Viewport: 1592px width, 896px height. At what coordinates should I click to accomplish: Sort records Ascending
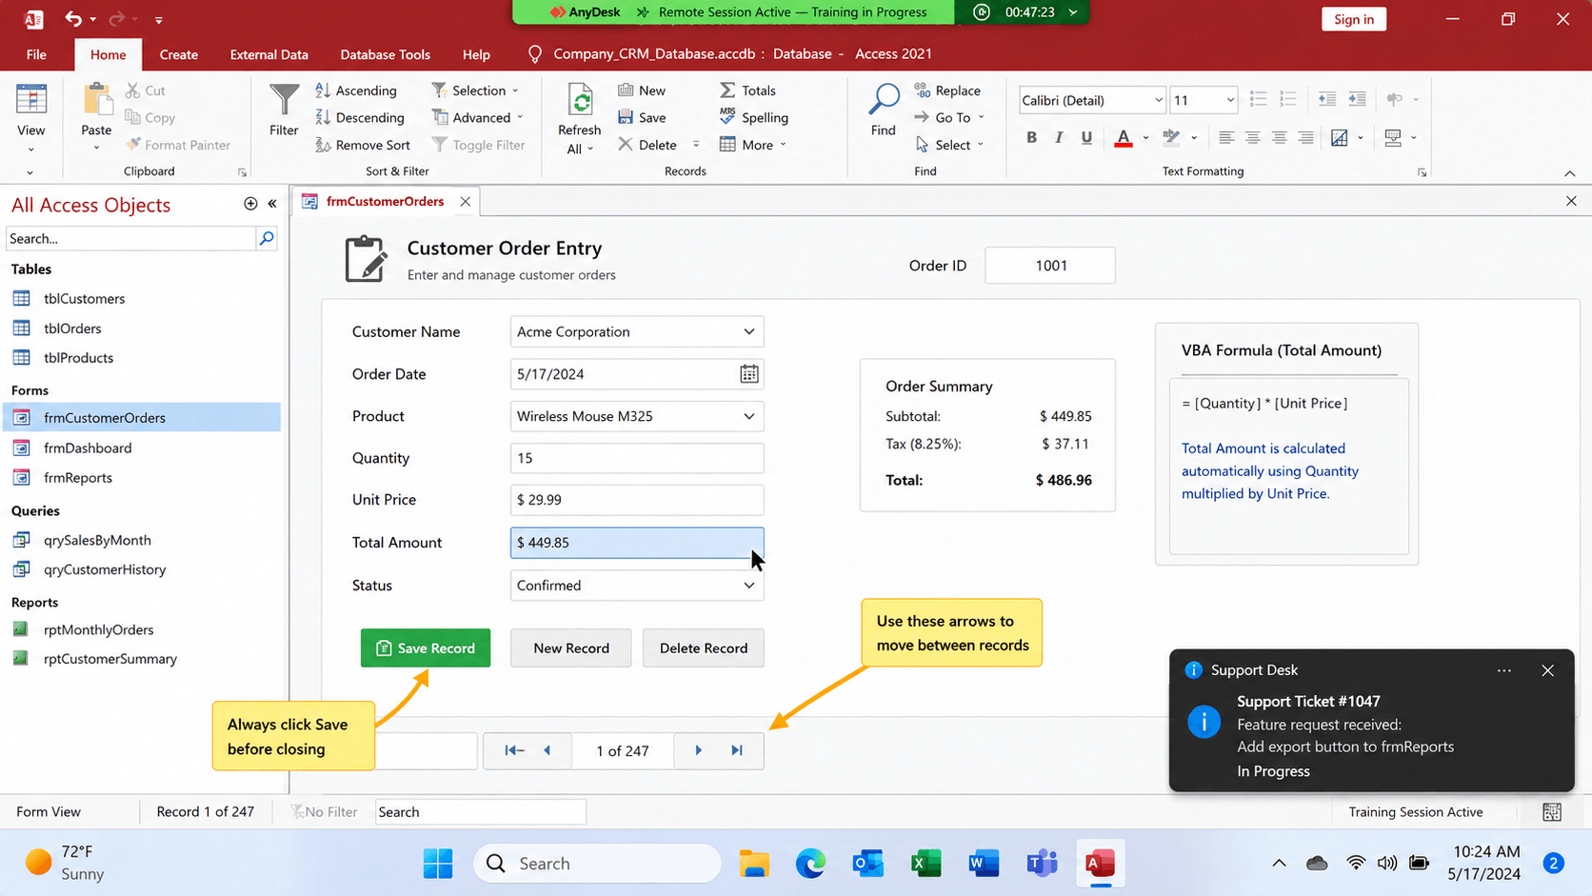(x=356, y=90)
